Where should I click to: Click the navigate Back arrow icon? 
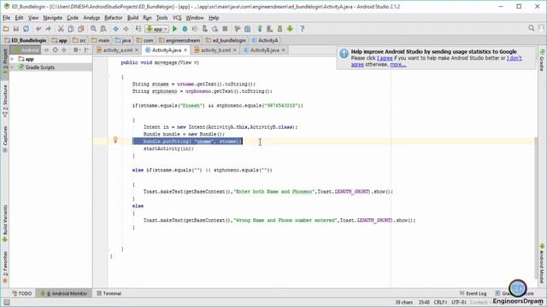pos(116,29)
